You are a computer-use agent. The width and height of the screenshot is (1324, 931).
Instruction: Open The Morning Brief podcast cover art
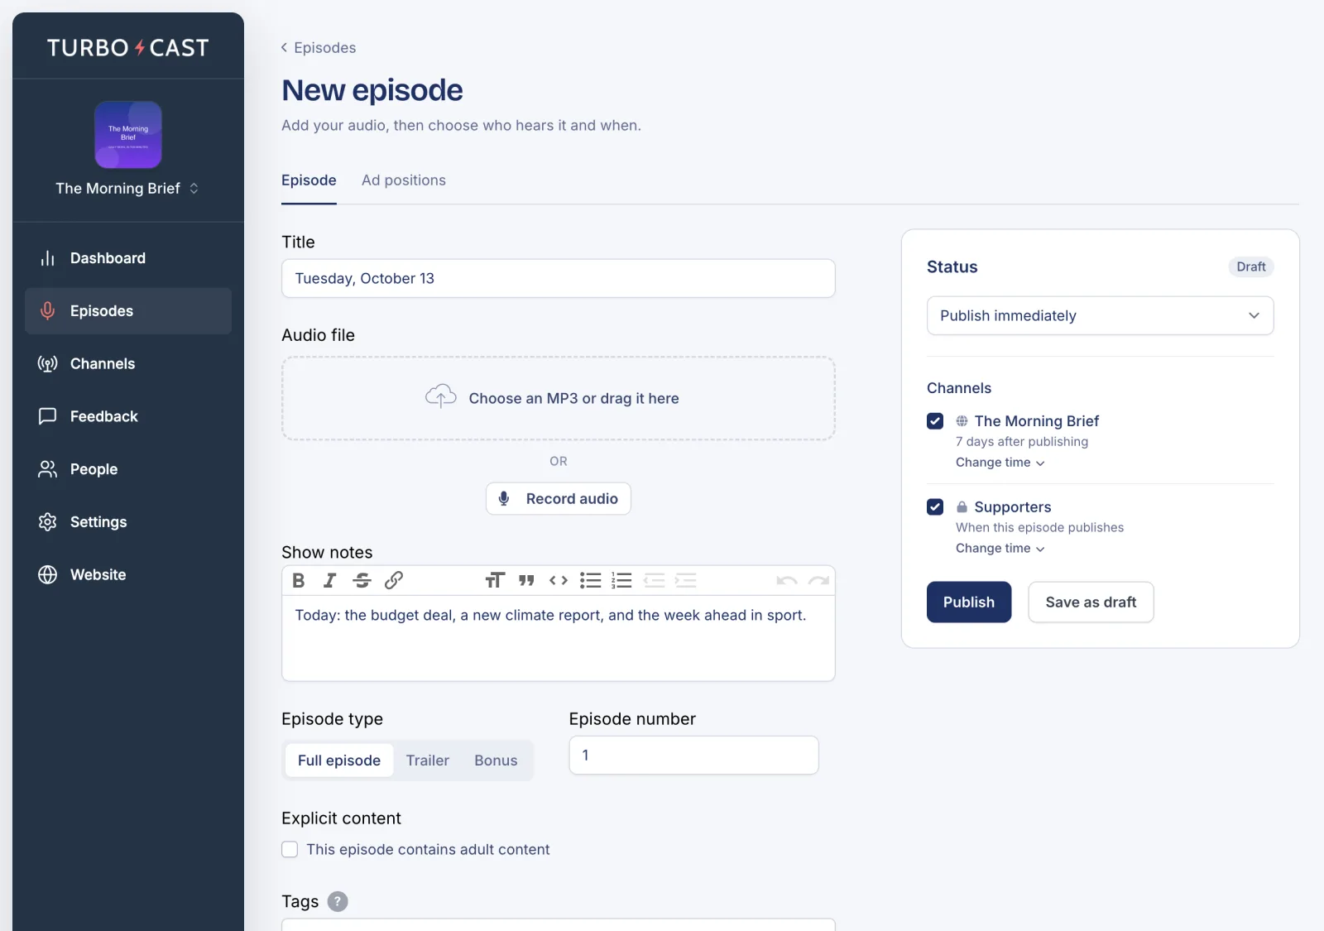click(128, 135)
